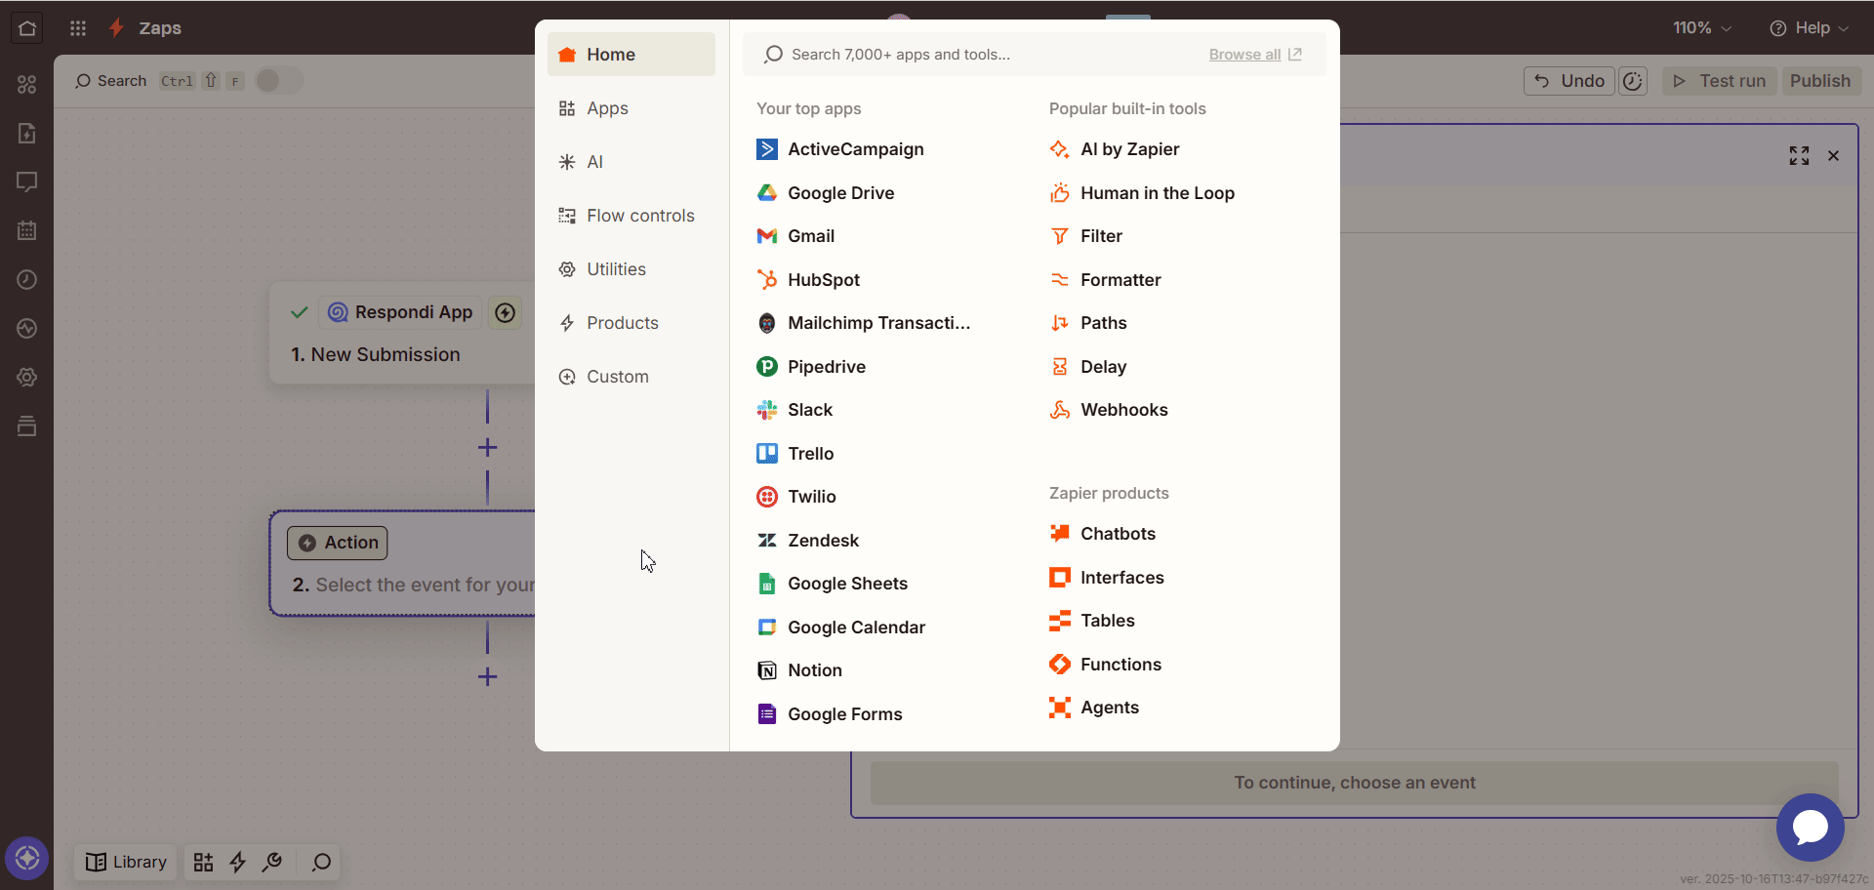Add a Paths step
Screen dimensions: 1874x890
coord(1088,323)
